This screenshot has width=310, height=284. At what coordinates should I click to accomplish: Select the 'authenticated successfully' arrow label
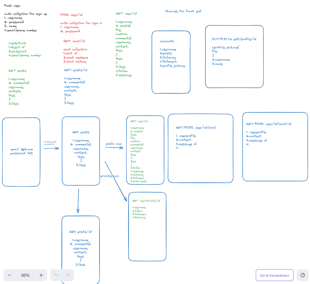(x=50, y=143)
